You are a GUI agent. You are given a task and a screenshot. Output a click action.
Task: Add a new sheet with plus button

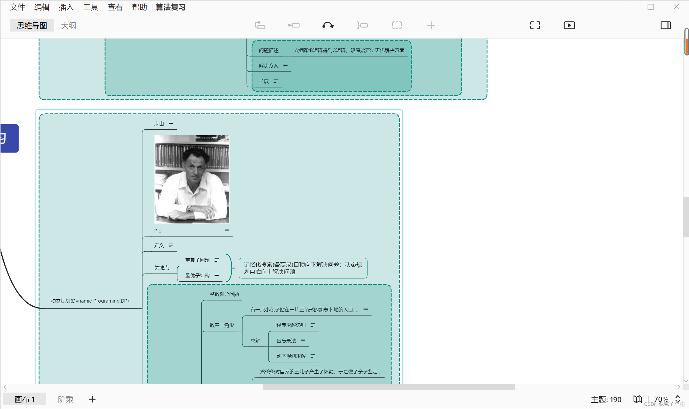[92, 399]
